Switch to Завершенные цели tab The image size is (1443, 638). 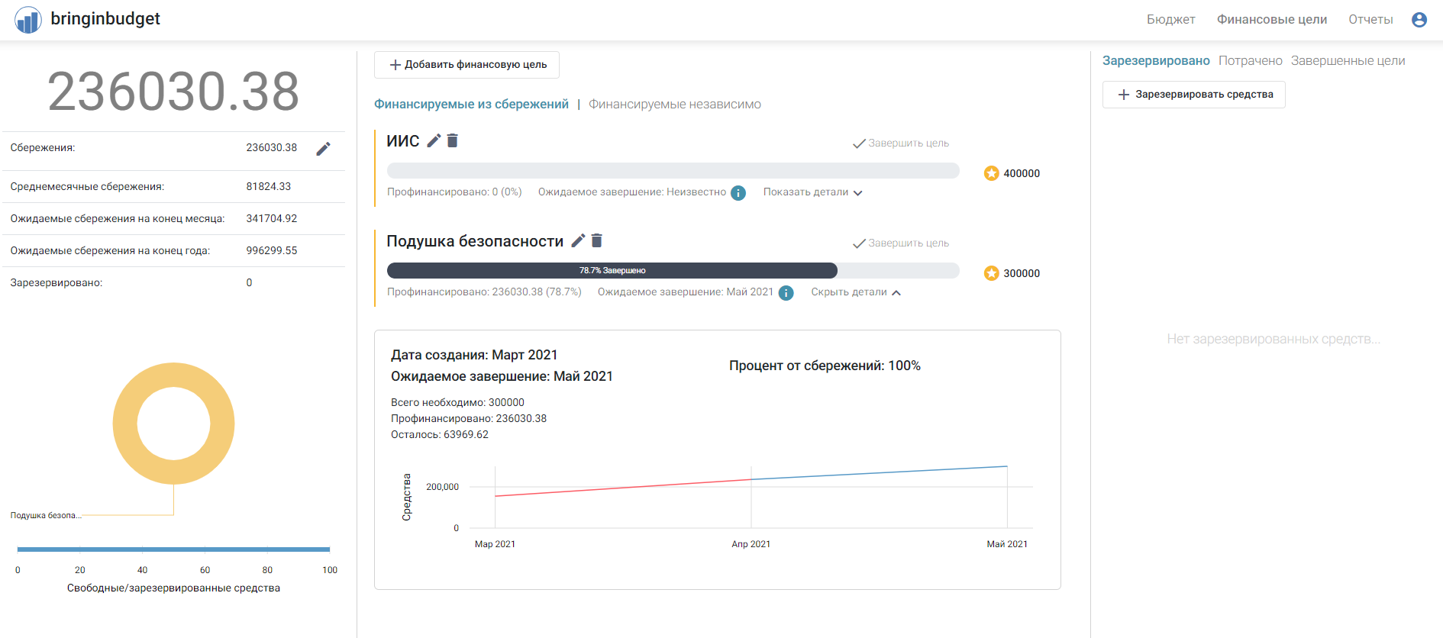click(1348, 61)
